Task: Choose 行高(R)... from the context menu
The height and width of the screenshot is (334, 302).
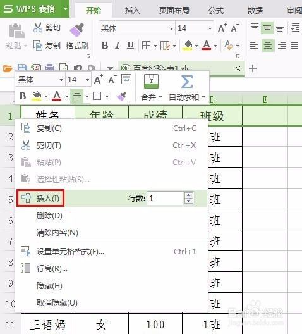Action: tap(111, 269)
